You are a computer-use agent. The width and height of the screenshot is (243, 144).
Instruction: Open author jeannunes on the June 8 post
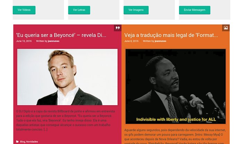point(160,41)
